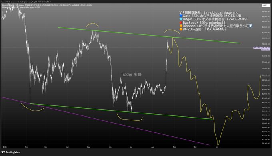The width and height of the screenshot is (272, 156).
Task: Click the CounterTrade created with TradingView.com header
Action: click(x=26, y=2)
